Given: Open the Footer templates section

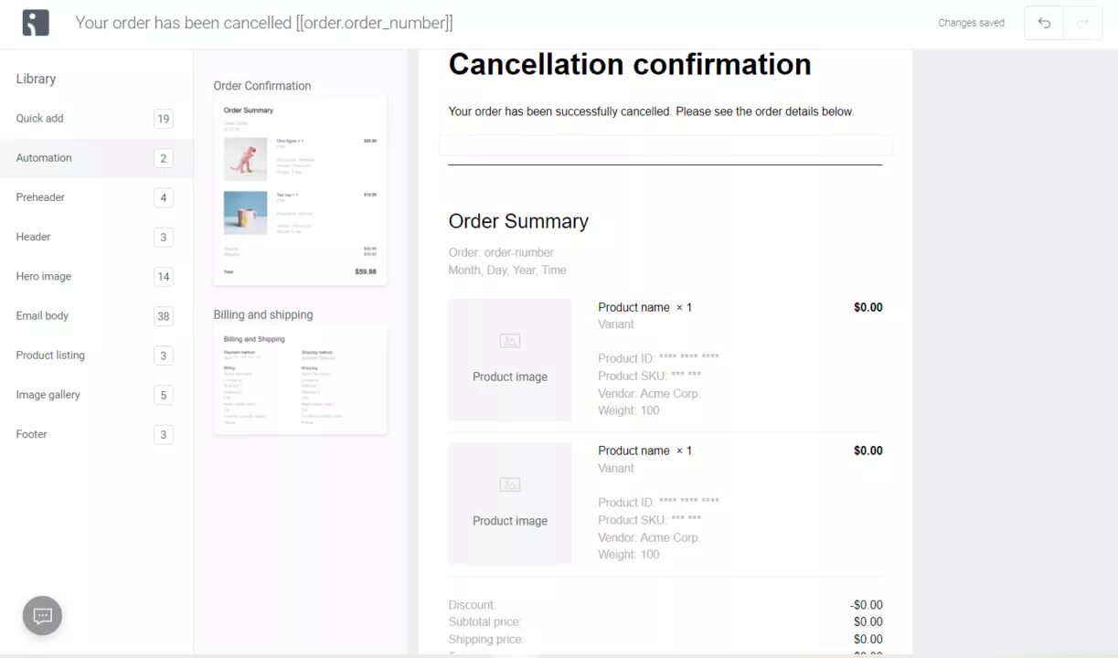Looking at the screenshot, I should pos(31,433).
